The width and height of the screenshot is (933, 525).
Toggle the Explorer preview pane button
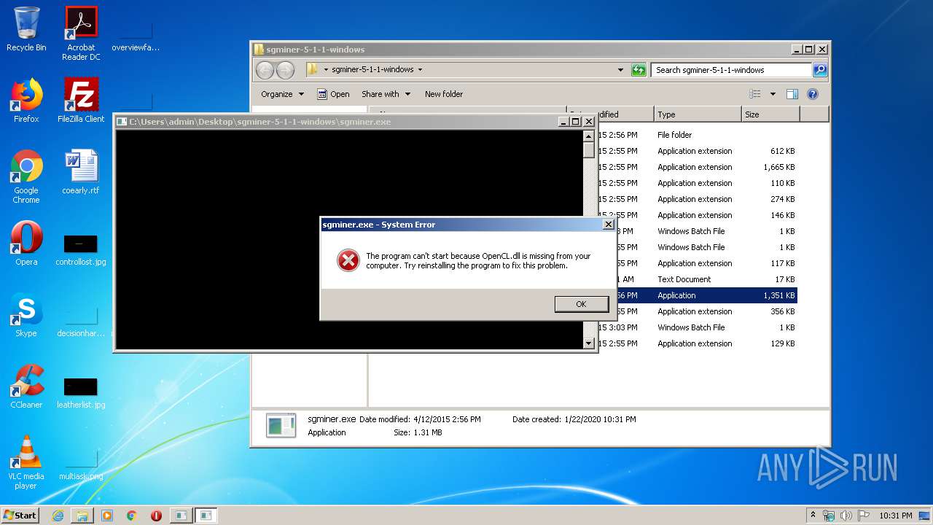tap(792, 94)
